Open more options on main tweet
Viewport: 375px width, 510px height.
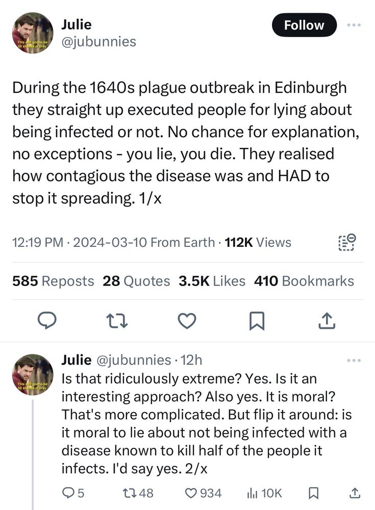point(354,25)
